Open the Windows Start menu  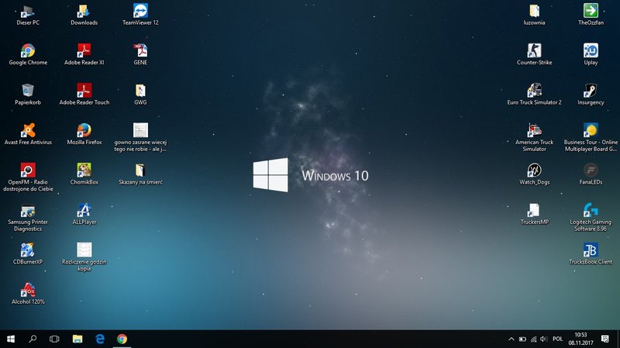point(11,339)
